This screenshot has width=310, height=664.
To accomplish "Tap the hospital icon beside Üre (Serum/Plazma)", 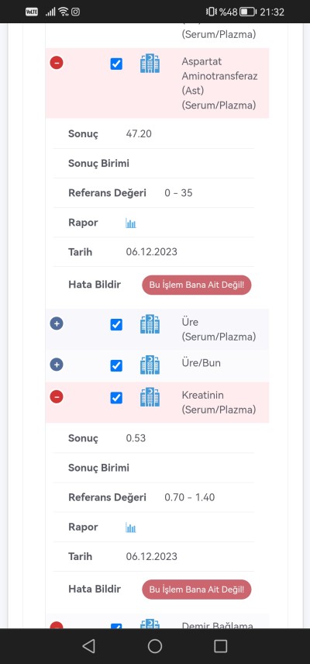I will tap(150, 324).
